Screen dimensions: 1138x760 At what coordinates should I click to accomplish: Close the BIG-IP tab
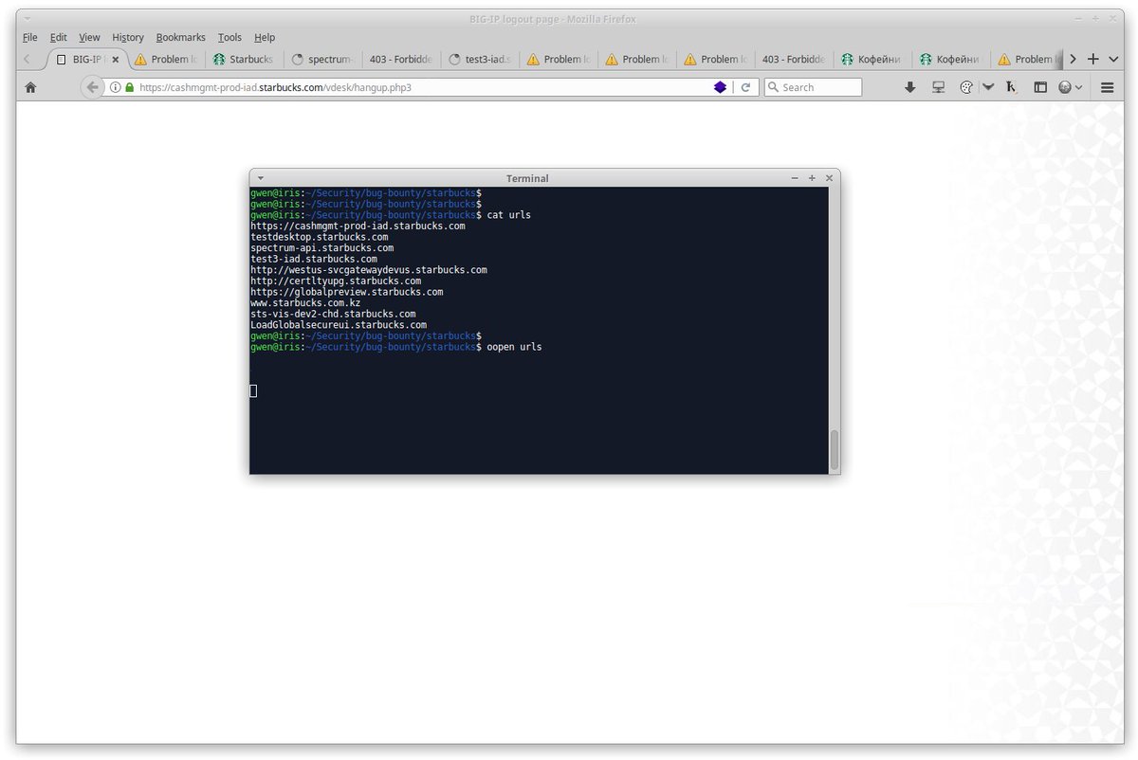116,59
